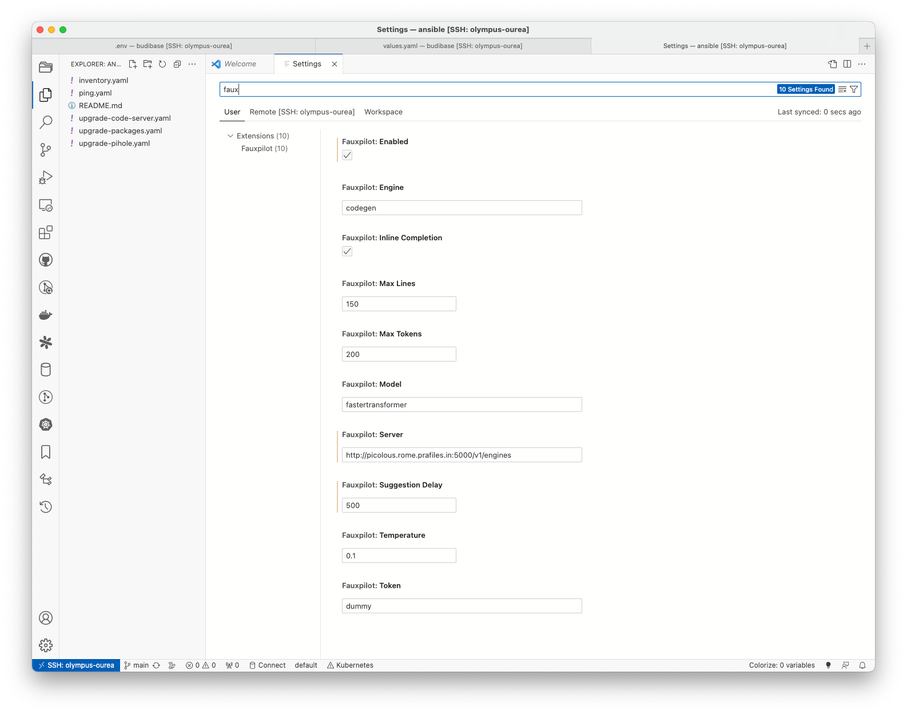This screenshot has width=907, height=714.
Task: Click Connect in the status bar
Action: tap(267, 665)
